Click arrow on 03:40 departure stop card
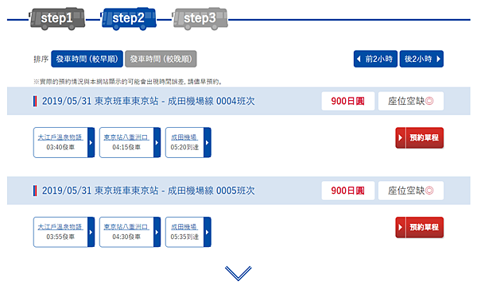The height and width of the screenshot is (289, 477). (x=91, y=142)
